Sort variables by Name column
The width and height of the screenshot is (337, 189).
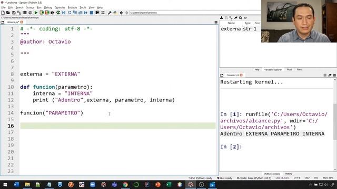click(231, 23)
